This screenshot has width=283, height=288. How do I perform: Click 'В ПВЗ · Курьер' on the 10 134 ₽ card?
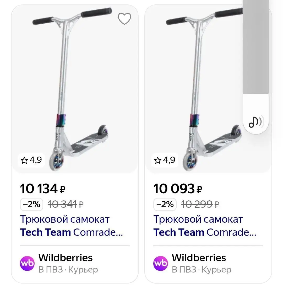click(x=68, y=270)
